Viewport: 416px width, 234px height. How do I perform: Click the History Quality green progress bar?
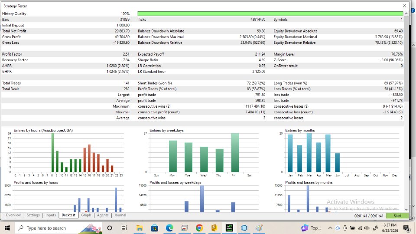point(270,13)
